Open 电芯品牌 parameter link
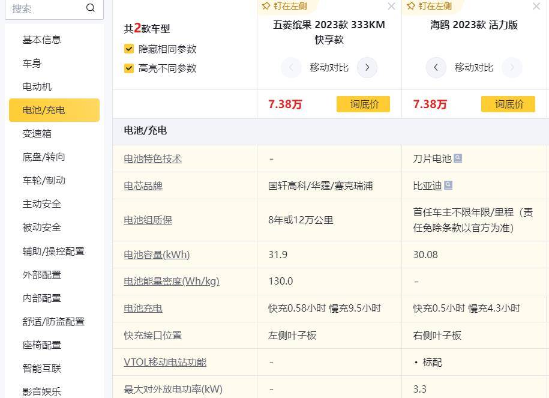Image resolution: width=549 pixels, height=398 pixels. tap(143, 185)
